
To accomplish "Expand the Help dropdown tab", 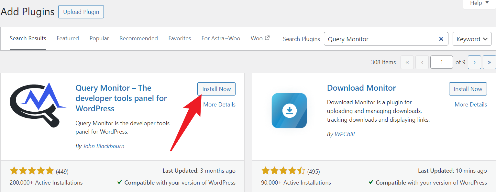I will point(479,3).
